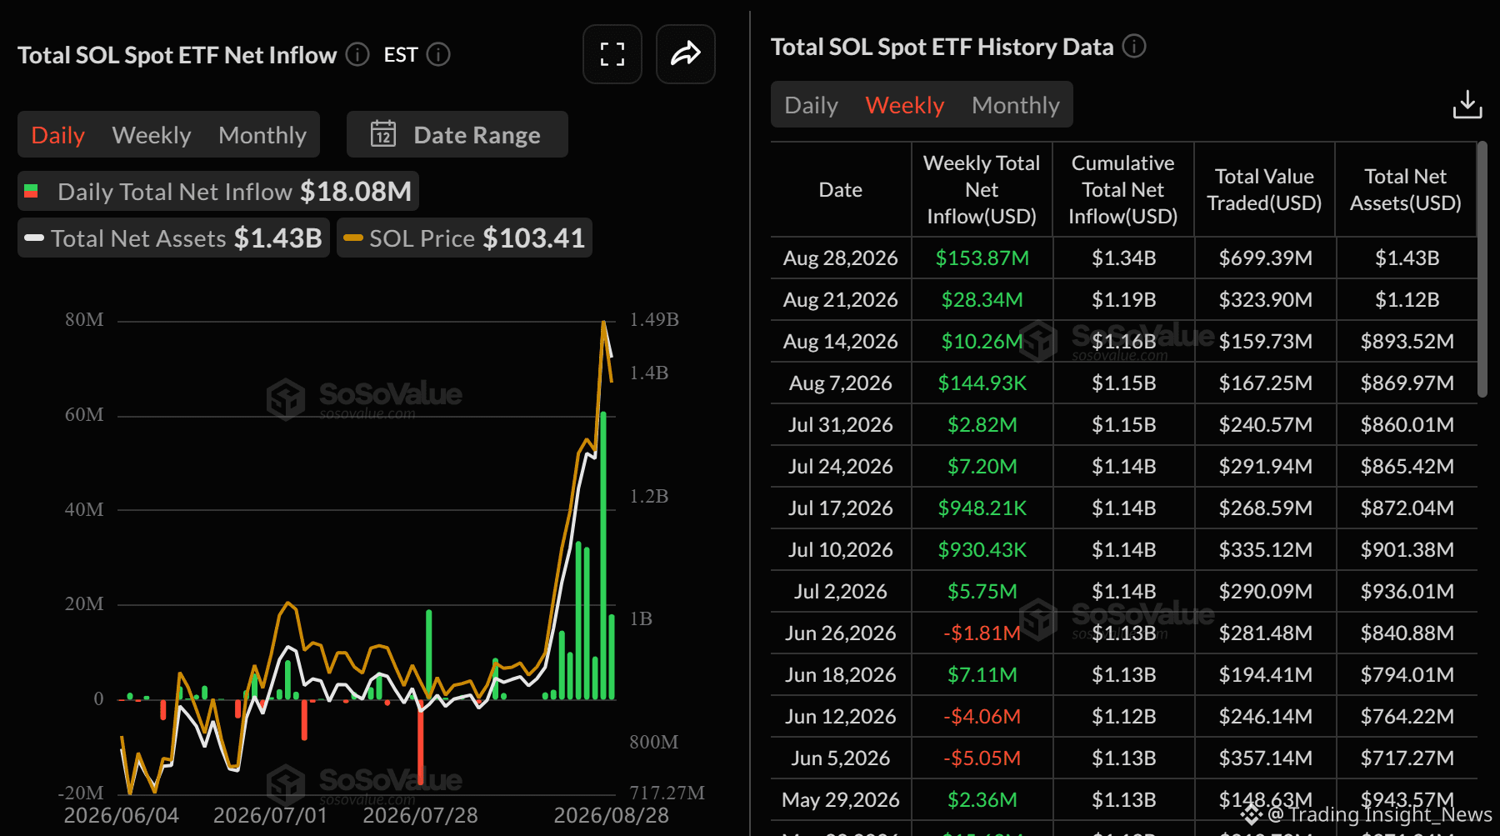Viewport: 1500px width, 836px height.
Task: Click the $357.14M value traded cell
Action: click(x=1266, y=758)
